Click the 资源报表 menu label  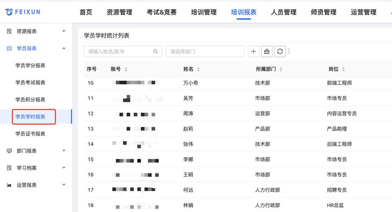point(26,31)
